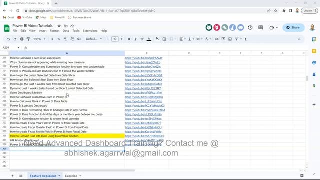Check cloud save status icon

pyautogui.click(x=72, y=26)
